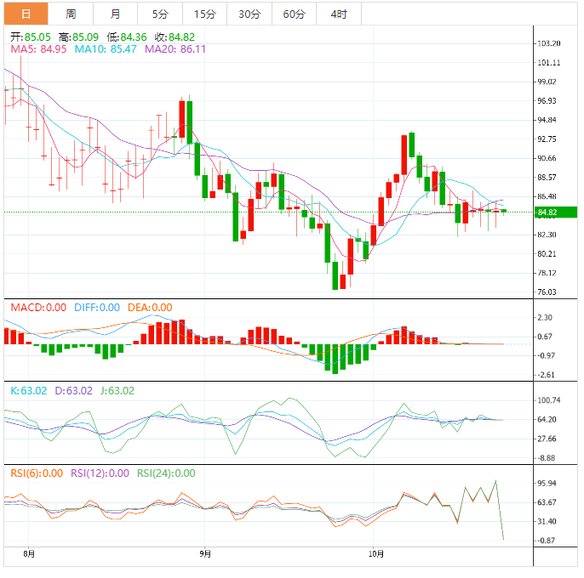Open the 5分 interval tab

click(160, 14)
